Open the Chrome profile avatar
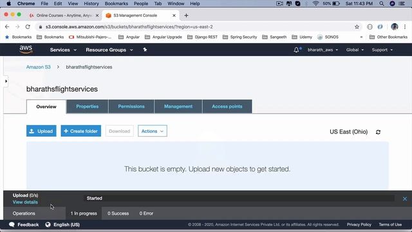This screenshot has width=412, height=232. pyautogui.click(x=394, y=26)
